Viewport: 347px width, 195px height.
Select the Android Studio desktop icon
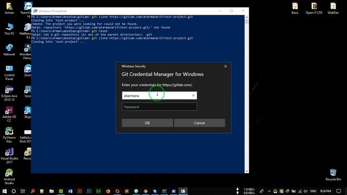pyautogui.click(x=9, y=177)
